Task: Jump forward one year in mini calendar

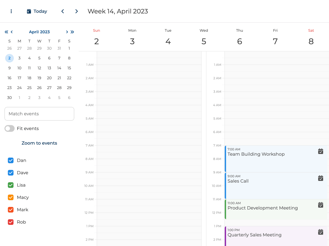Action: [72, 32]
